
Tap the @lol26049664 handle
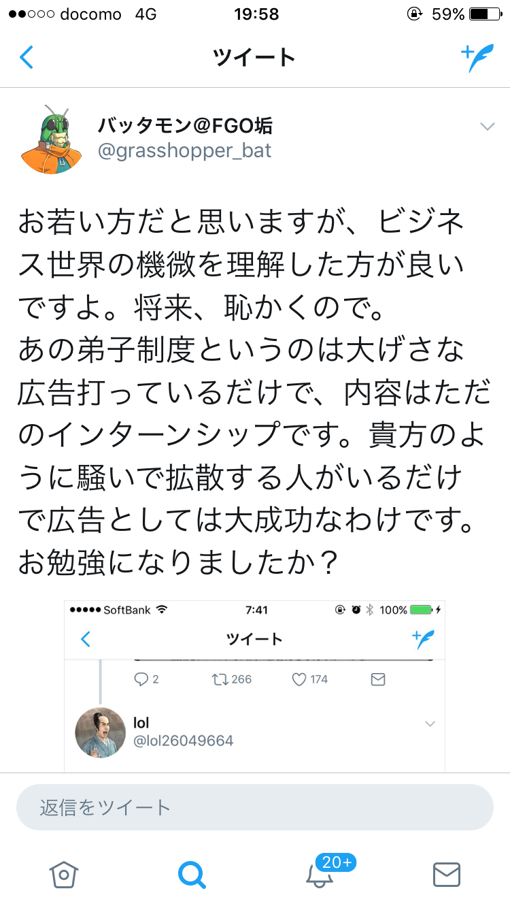[183, 741]
